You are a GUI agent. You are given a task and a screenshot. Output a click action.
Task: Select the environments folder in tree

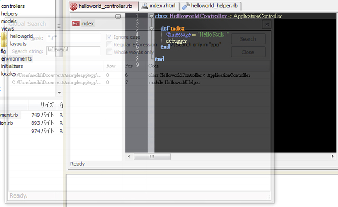click(16, 58)
